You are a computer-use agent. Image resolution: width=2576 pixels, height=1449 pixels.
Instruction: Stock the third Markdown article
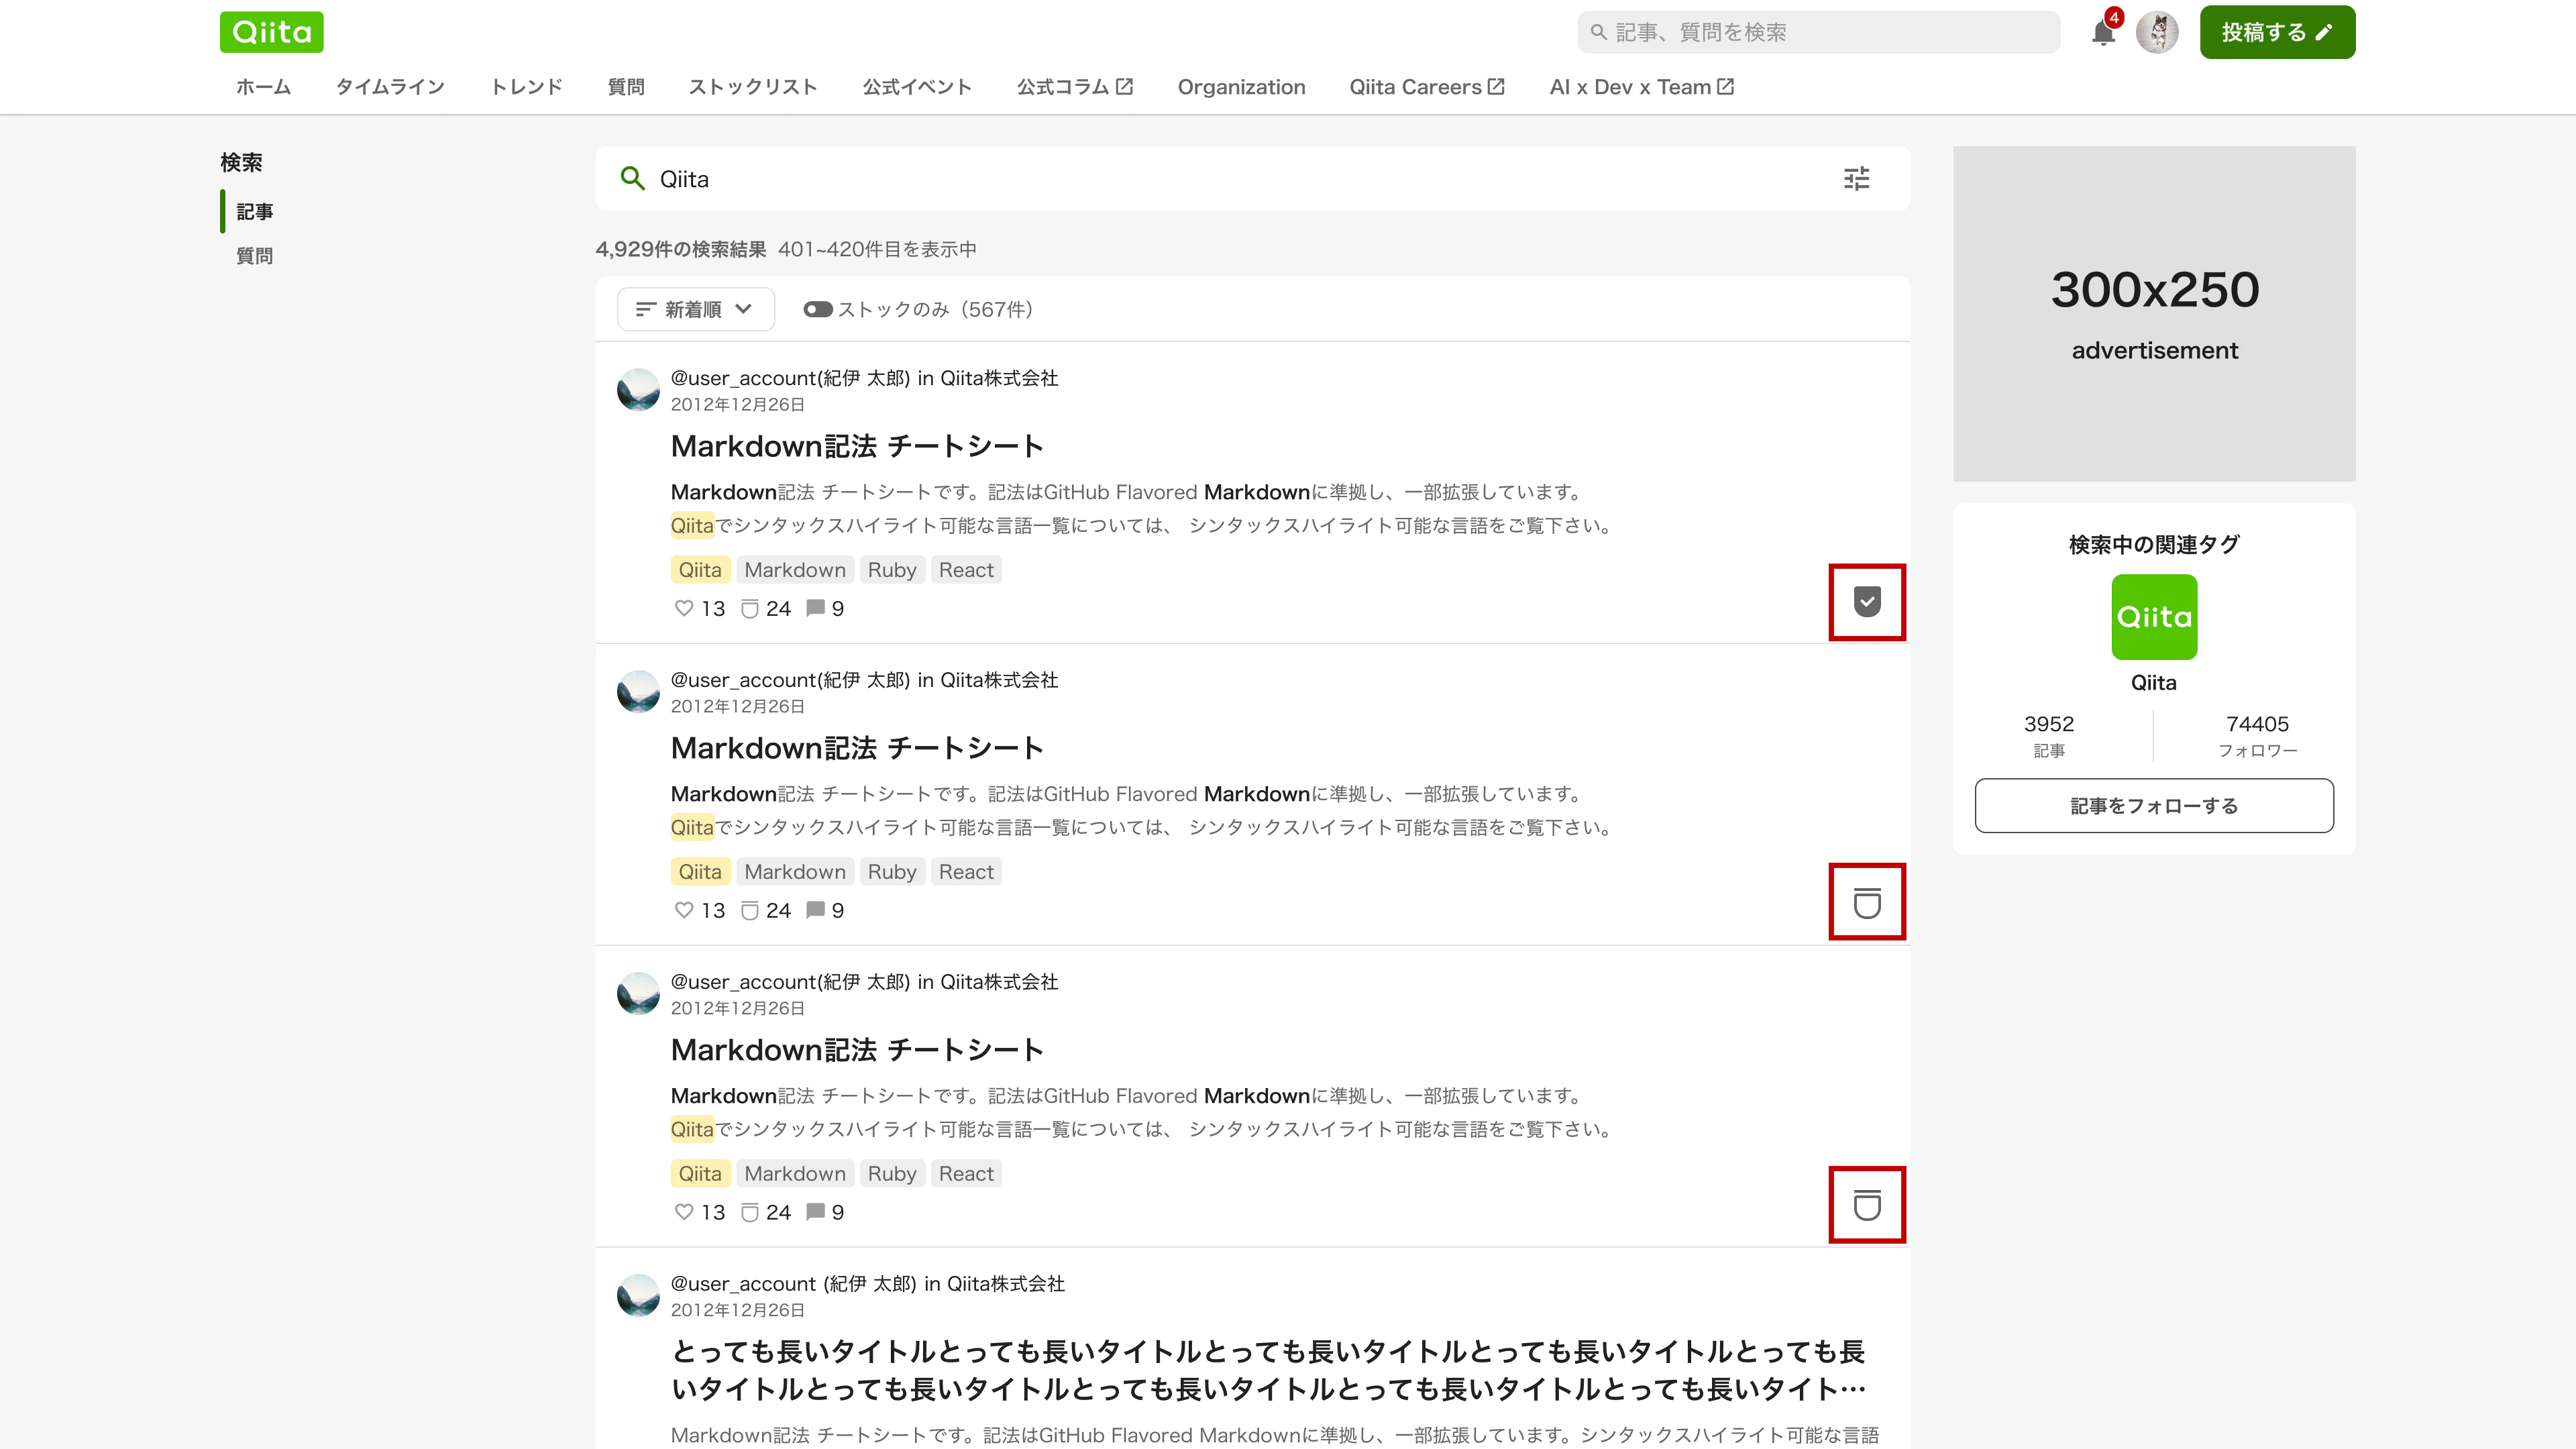pos(1866,1204)
